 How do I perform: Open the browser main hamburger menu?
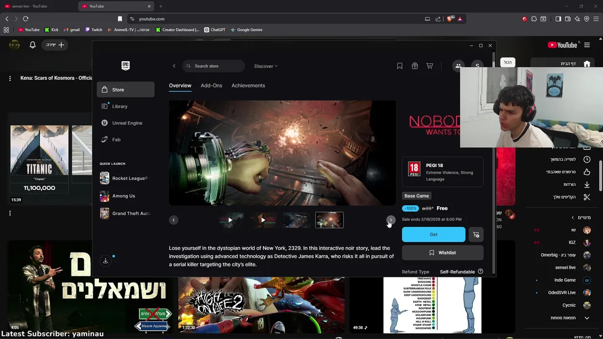596,19
